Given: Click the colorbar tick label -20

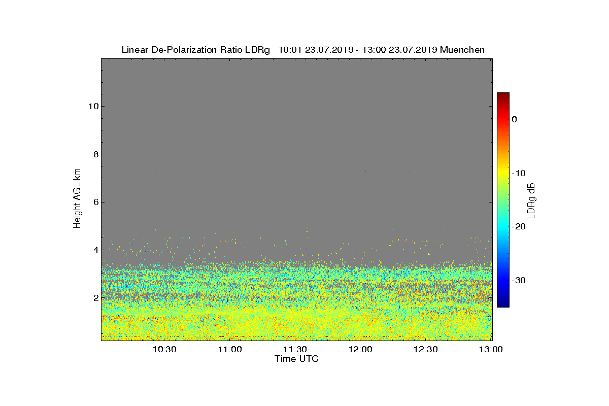Looking at the screenshot, I should click(519, 226).
